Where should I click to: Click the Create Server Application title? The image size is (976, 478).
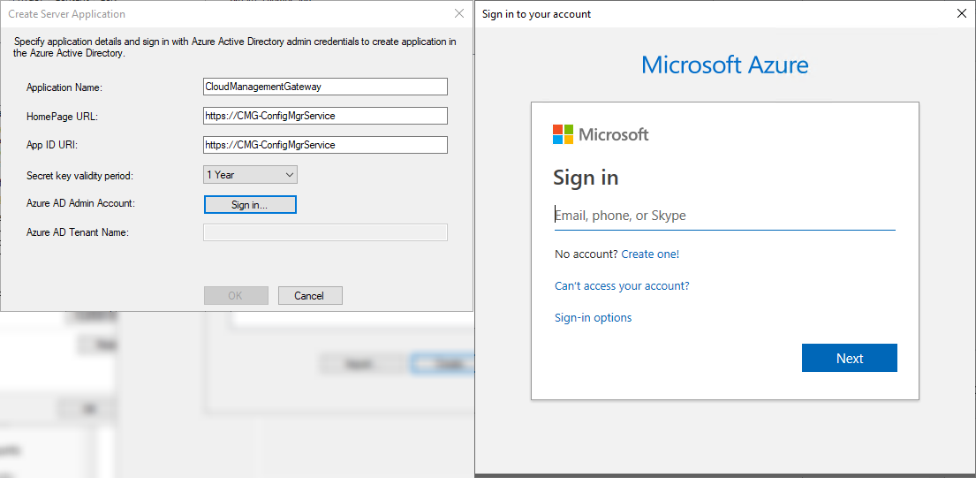tap(66, 13)
